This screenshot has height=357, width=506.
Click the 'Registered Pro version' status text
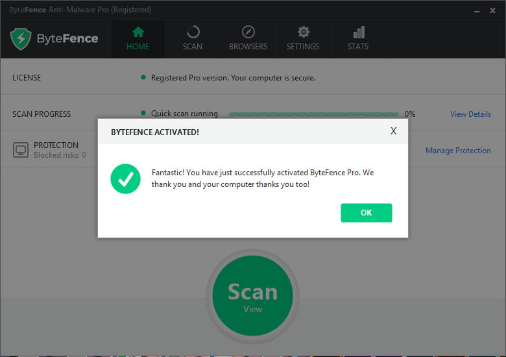click(234, 78)
